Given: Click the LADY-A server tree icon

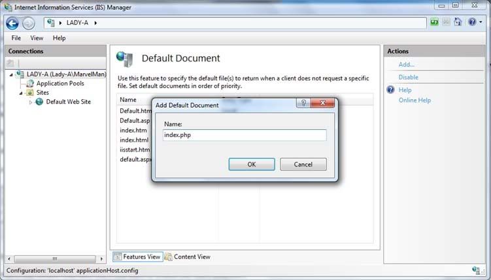Looking at the screenshot, I should coord(20,74).
